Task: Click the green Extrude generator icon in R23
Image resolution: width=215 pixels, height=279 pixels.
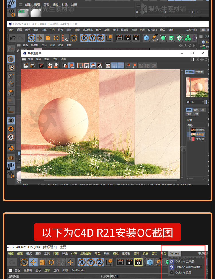Action: point(171,38)
